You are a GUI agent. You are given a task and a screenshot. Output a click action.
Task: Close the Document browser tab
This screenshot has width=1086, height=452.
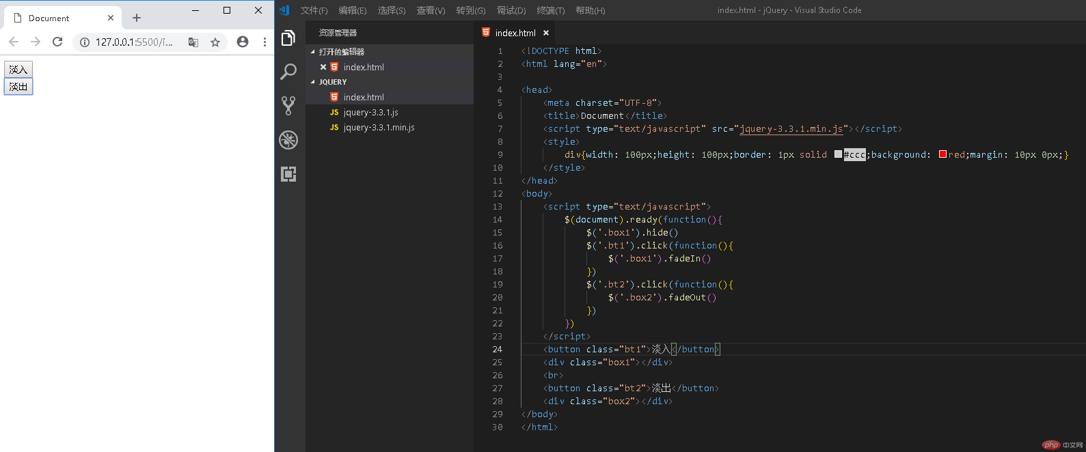coord(111,18)
